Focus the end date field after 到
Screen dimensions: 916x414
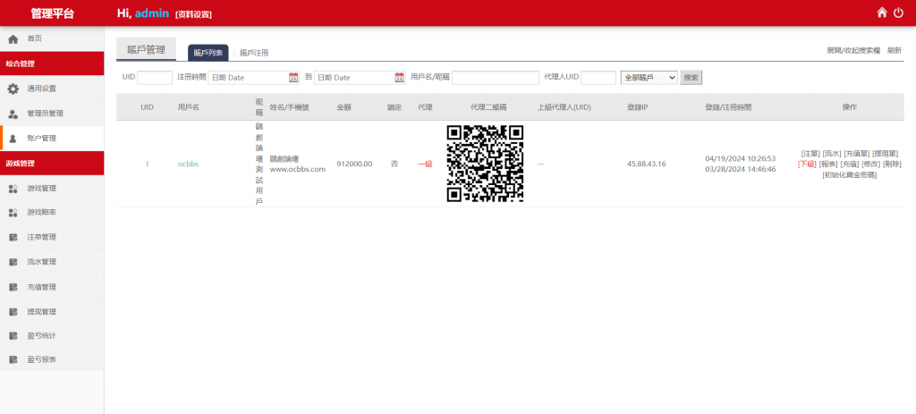(x=360, y=77)
